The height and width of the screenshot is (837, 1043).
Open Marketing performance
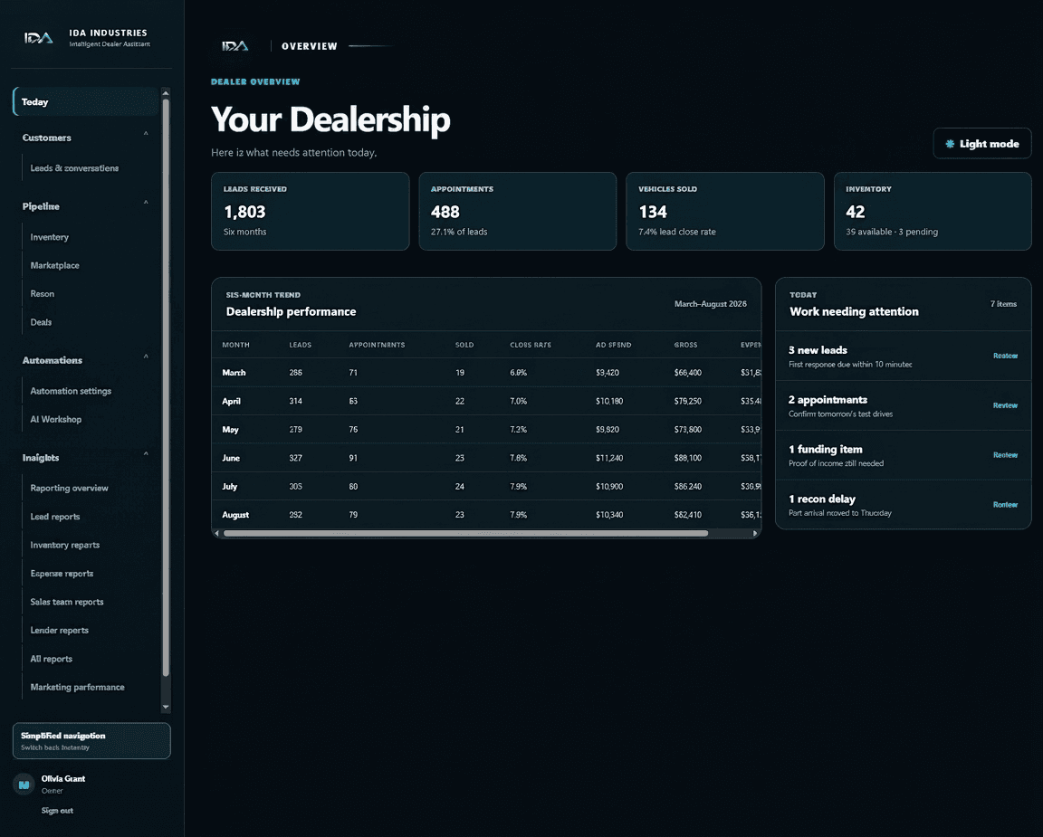[77, 688]
